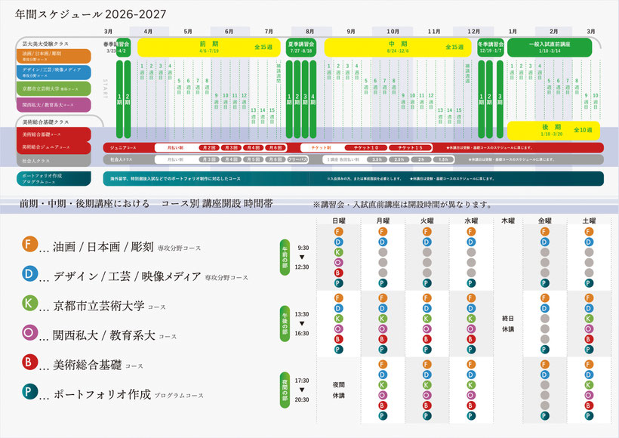Select the K icon in Sunday's morning slot

tap(338, 252)
